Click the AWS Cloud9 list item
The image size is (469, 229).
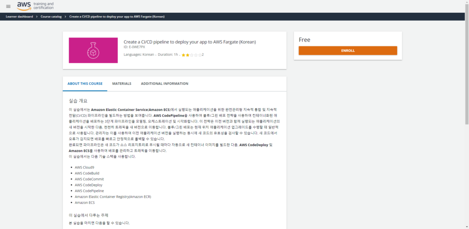click(84, 168)
